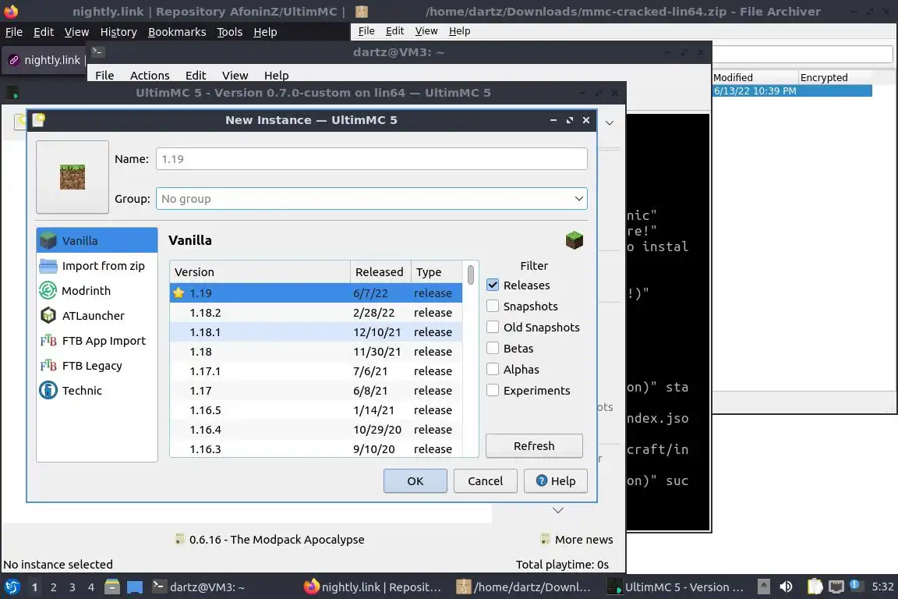The image size is (898, 599).
Task: Click the New Instance dialog title icon
Action: 38,120
